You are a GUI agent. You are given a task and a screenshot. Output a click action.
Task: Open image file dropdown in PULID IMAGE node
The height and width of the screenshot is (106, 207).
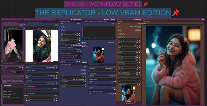[x=42, y=27]
